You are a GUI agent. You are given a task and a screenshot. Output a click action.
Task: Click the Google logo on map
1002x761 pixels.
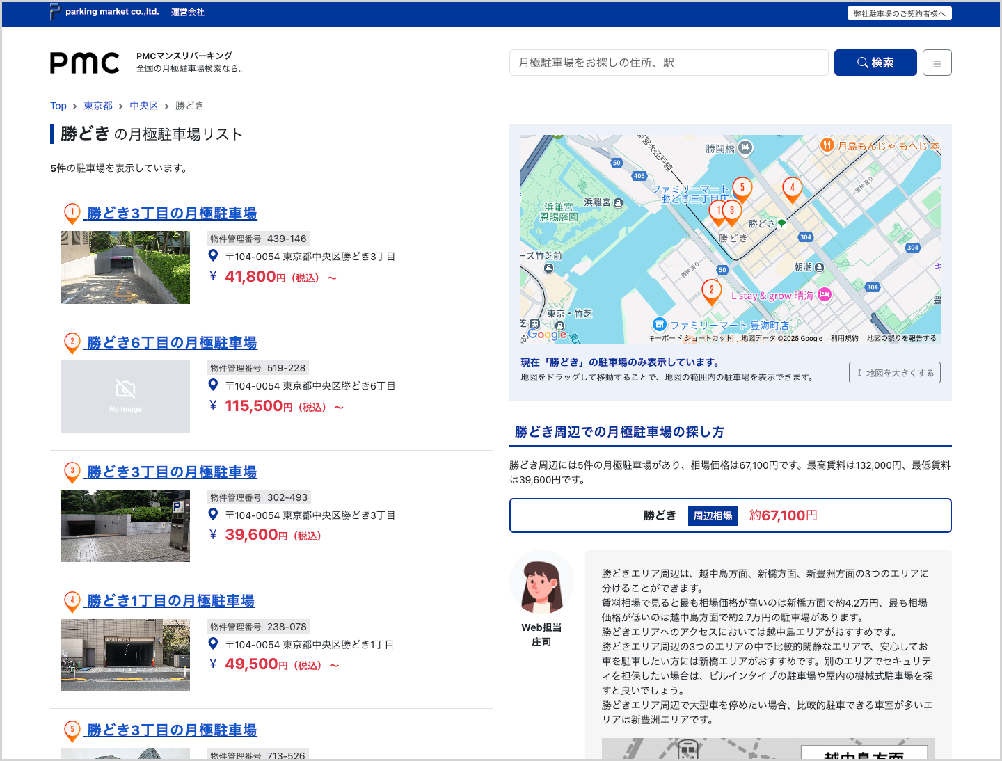[x=547, y=334]
